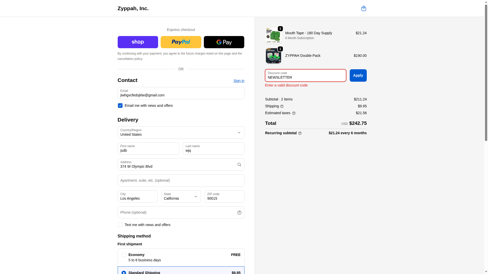
Task: Pay with Google Pay button
Action: [x=224, y=42]
